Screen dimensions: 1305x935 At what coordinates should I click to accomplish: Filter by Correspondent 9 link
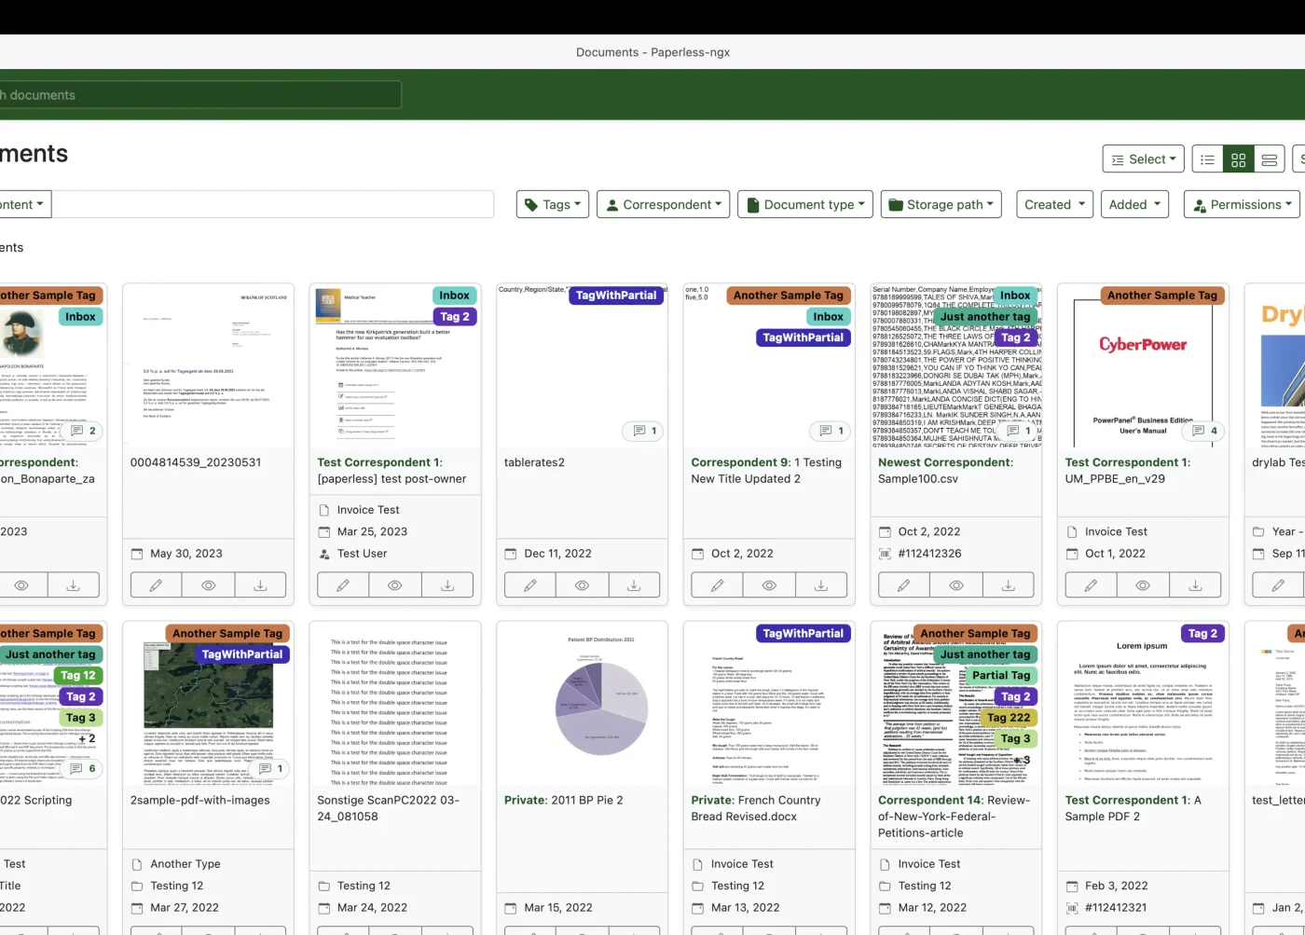(x=741, y=462)
